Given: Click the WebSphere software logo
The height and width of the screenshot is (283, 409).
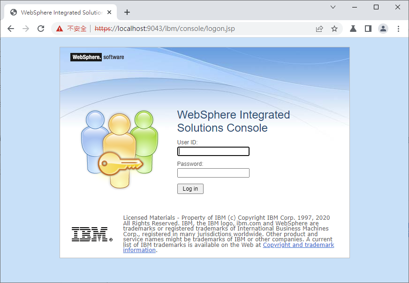Looking at the screenshot, I should [97, 57].
